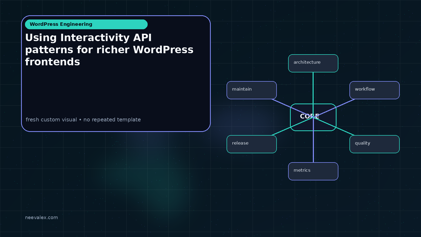421x237 pixels.
Task: Select the metrics node
Action: [313, 171]
